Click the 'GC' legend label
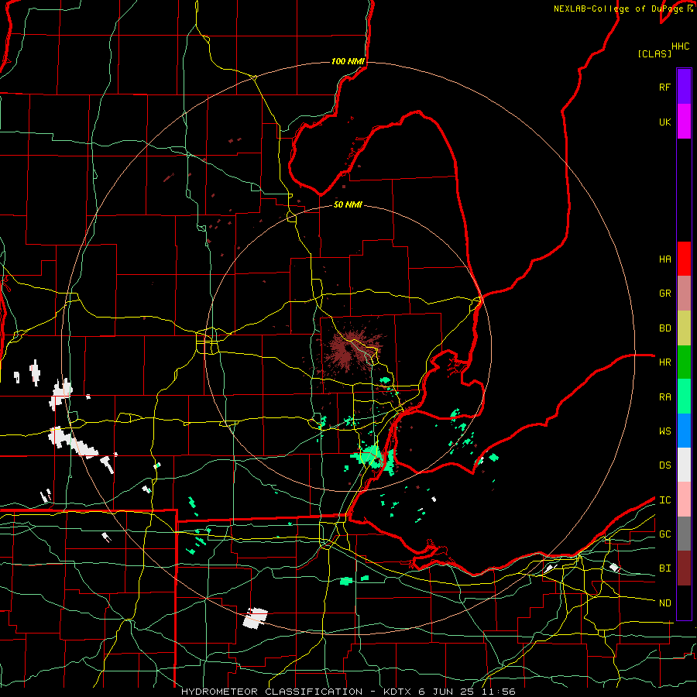The image size is (697, 697). coord(664,534)
